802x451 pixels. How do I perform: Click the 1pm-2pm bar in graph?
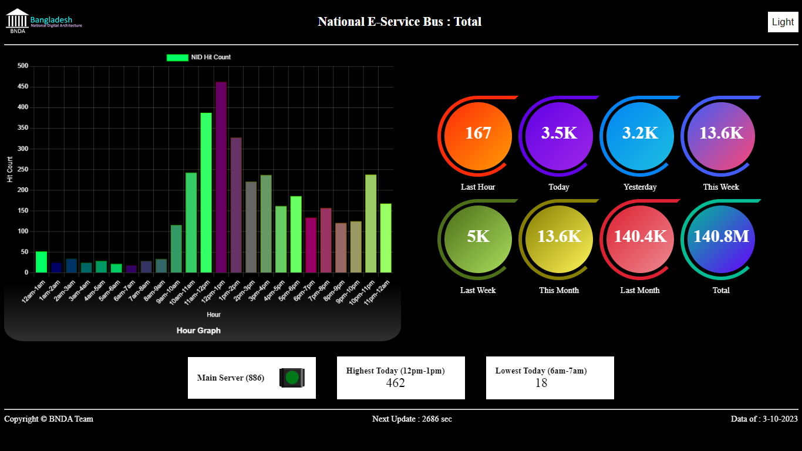[x=236, y=205]
